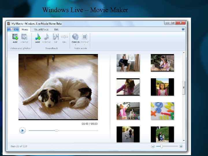Click the preview seek slider handle
The height and width of the screenshot is (156, 208).
point(57,131)
